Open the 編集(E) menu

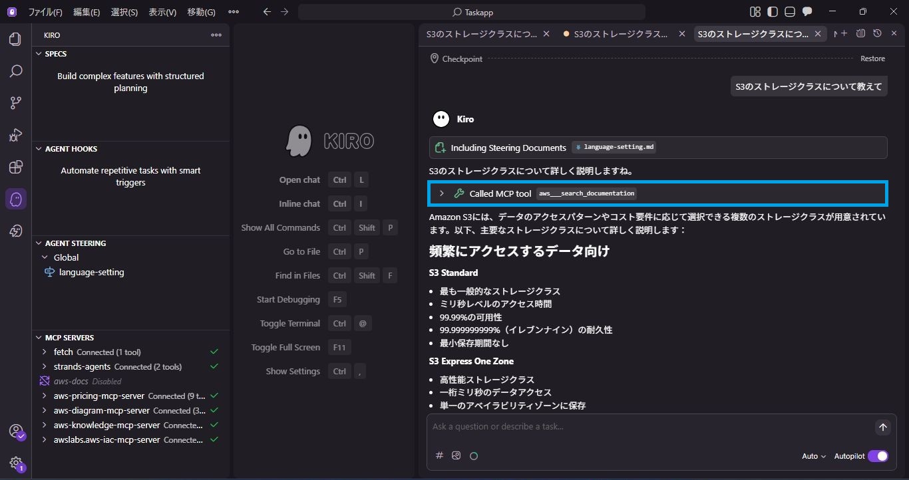tap(87, 12)
